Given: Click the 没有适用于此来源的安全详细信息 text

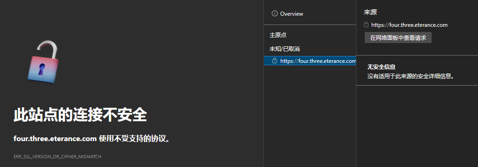Looking at the screenshot, I should point(411,76).
